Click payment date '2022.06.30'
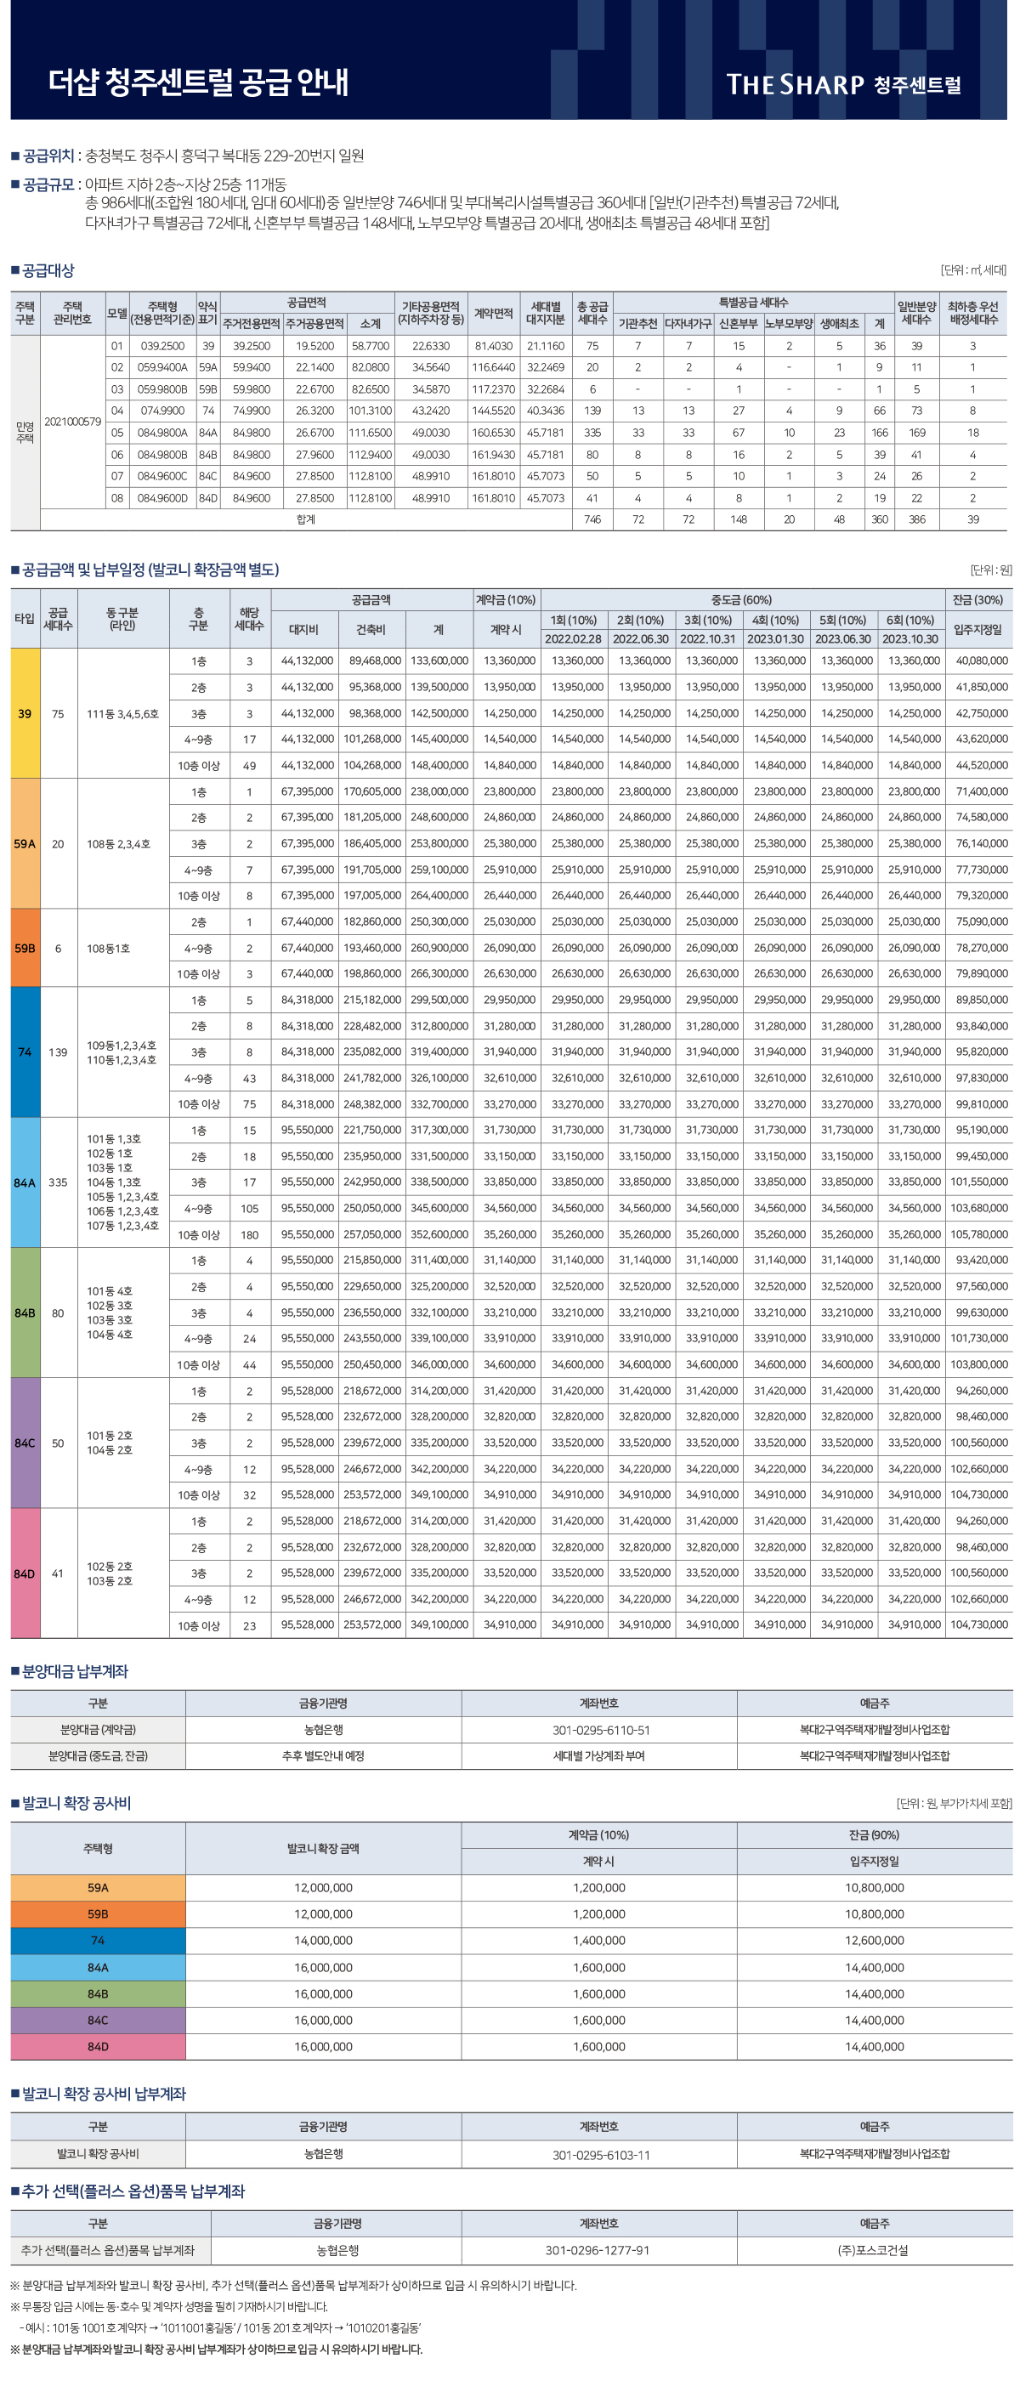The image size is (1020, 2398). 640,638
